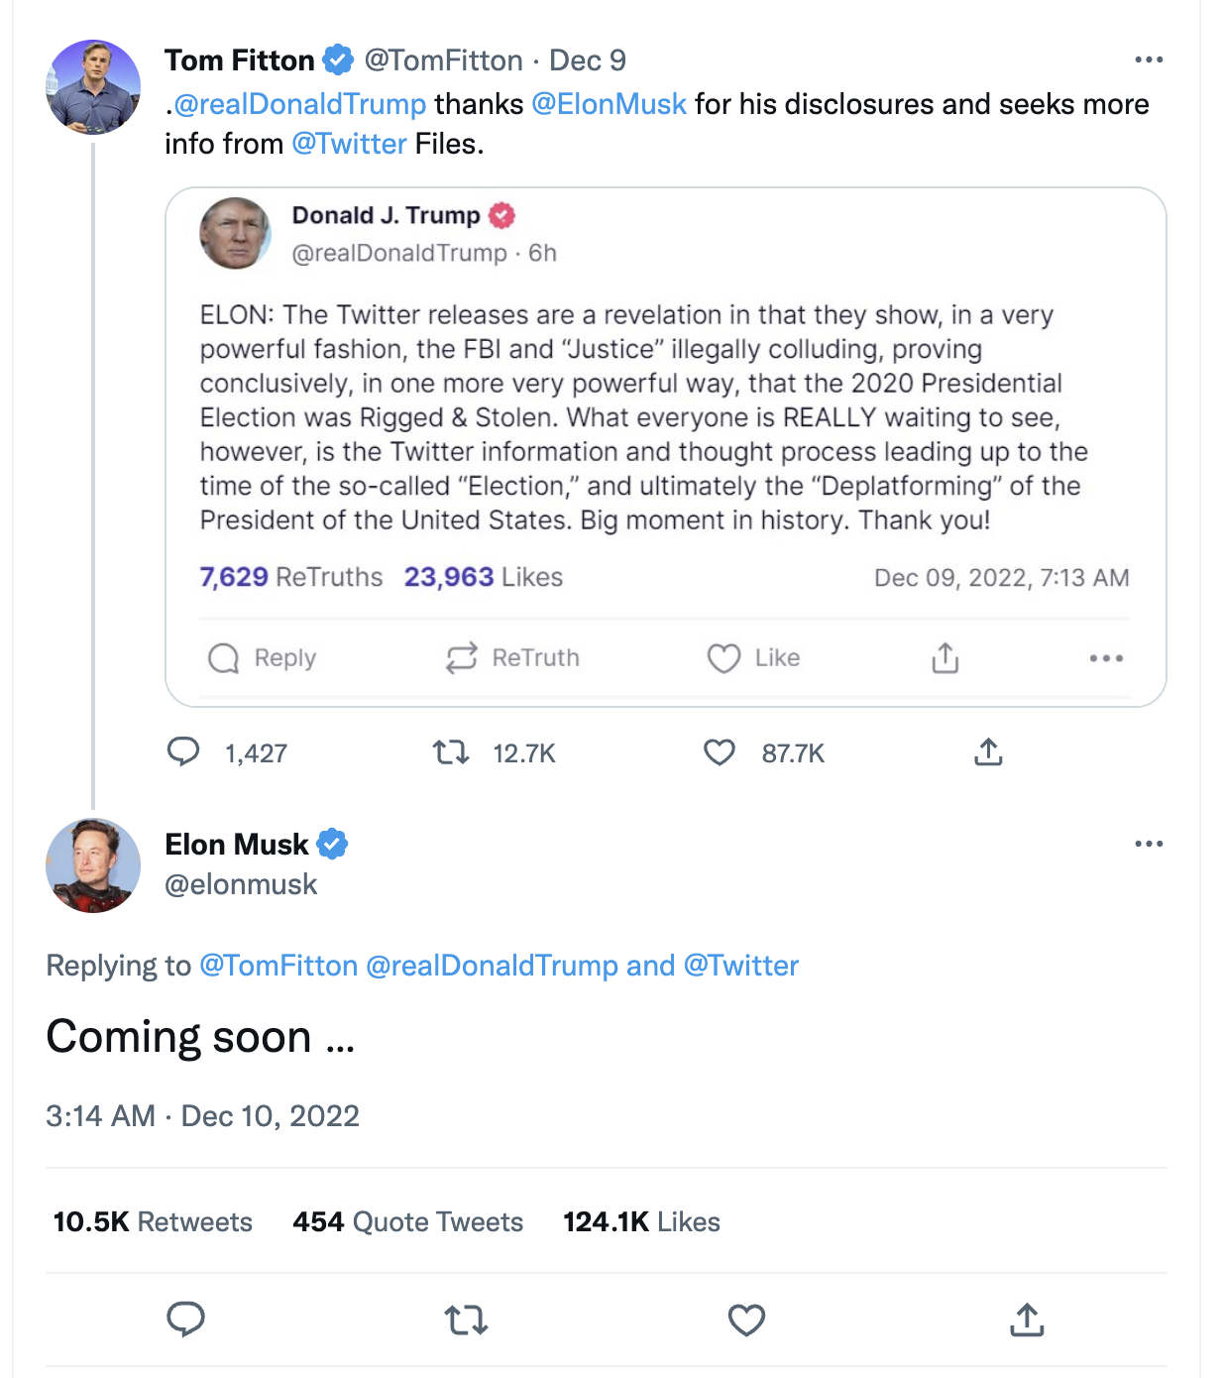The image size is (1221, 1378).
Task: Share Tom Fitton's tweet via share icon
Action: click(988, 752)
